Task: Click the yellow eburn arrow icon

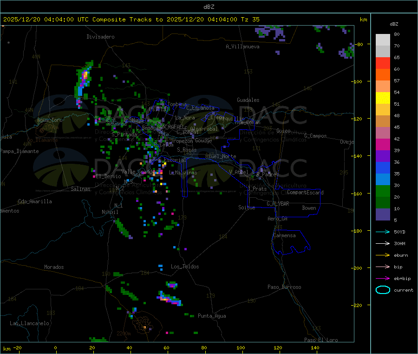Action: pos(383,255)
